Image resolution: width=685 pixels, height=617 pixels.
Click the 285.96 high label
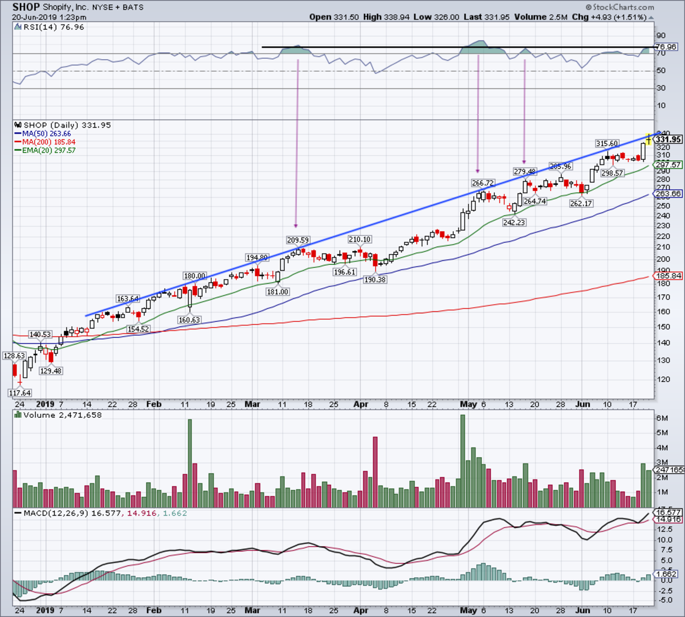point(560,167)
